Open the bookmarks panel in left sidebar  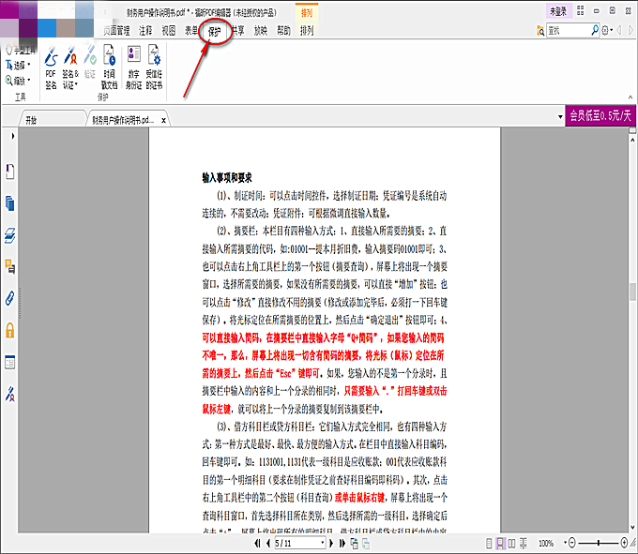tap(10, 171)
